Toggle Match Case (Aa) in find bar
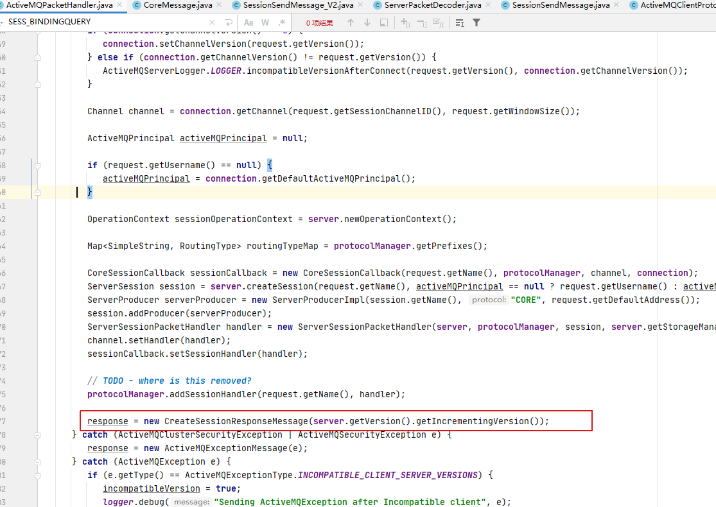 (x=249, y=22)
